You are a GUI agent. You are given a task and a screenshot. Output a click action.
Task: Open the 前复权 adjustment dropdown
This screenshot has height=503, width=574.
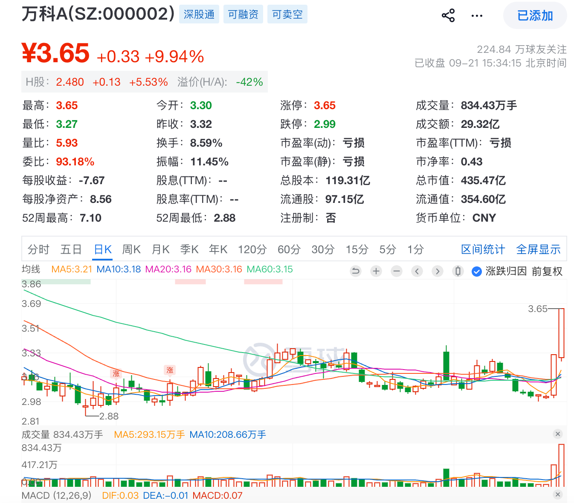pos(547,272)
